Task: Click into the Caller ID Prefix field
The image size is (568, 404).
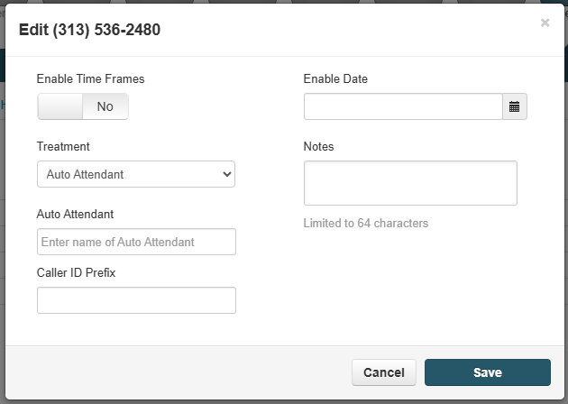Action: point(136,300)
